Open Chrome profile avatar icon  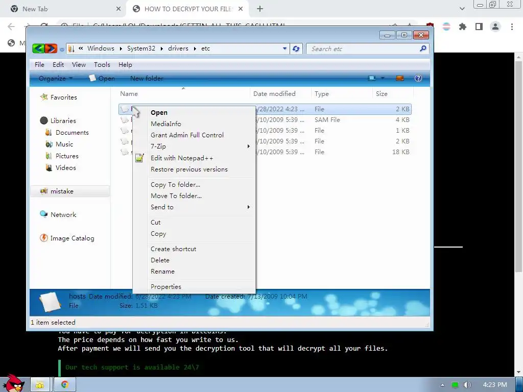(495, 27)
